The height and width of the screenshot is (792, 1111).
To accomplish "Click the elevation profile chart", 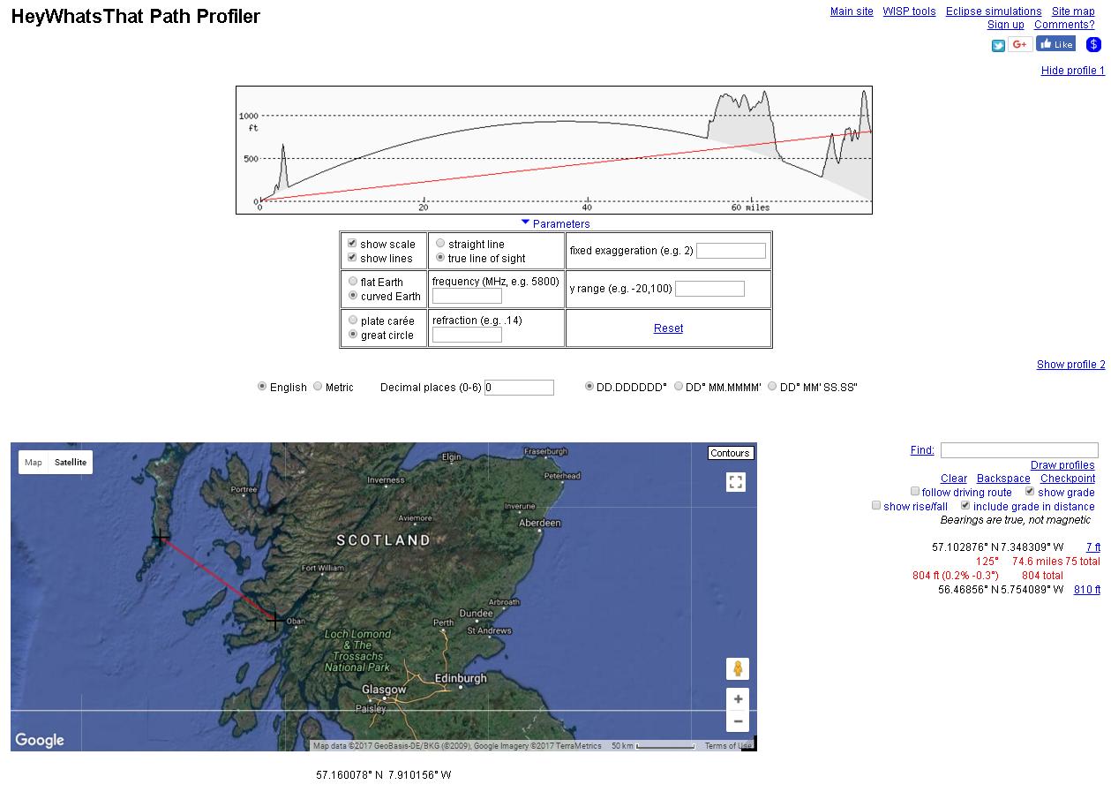I will pos(554,150).
